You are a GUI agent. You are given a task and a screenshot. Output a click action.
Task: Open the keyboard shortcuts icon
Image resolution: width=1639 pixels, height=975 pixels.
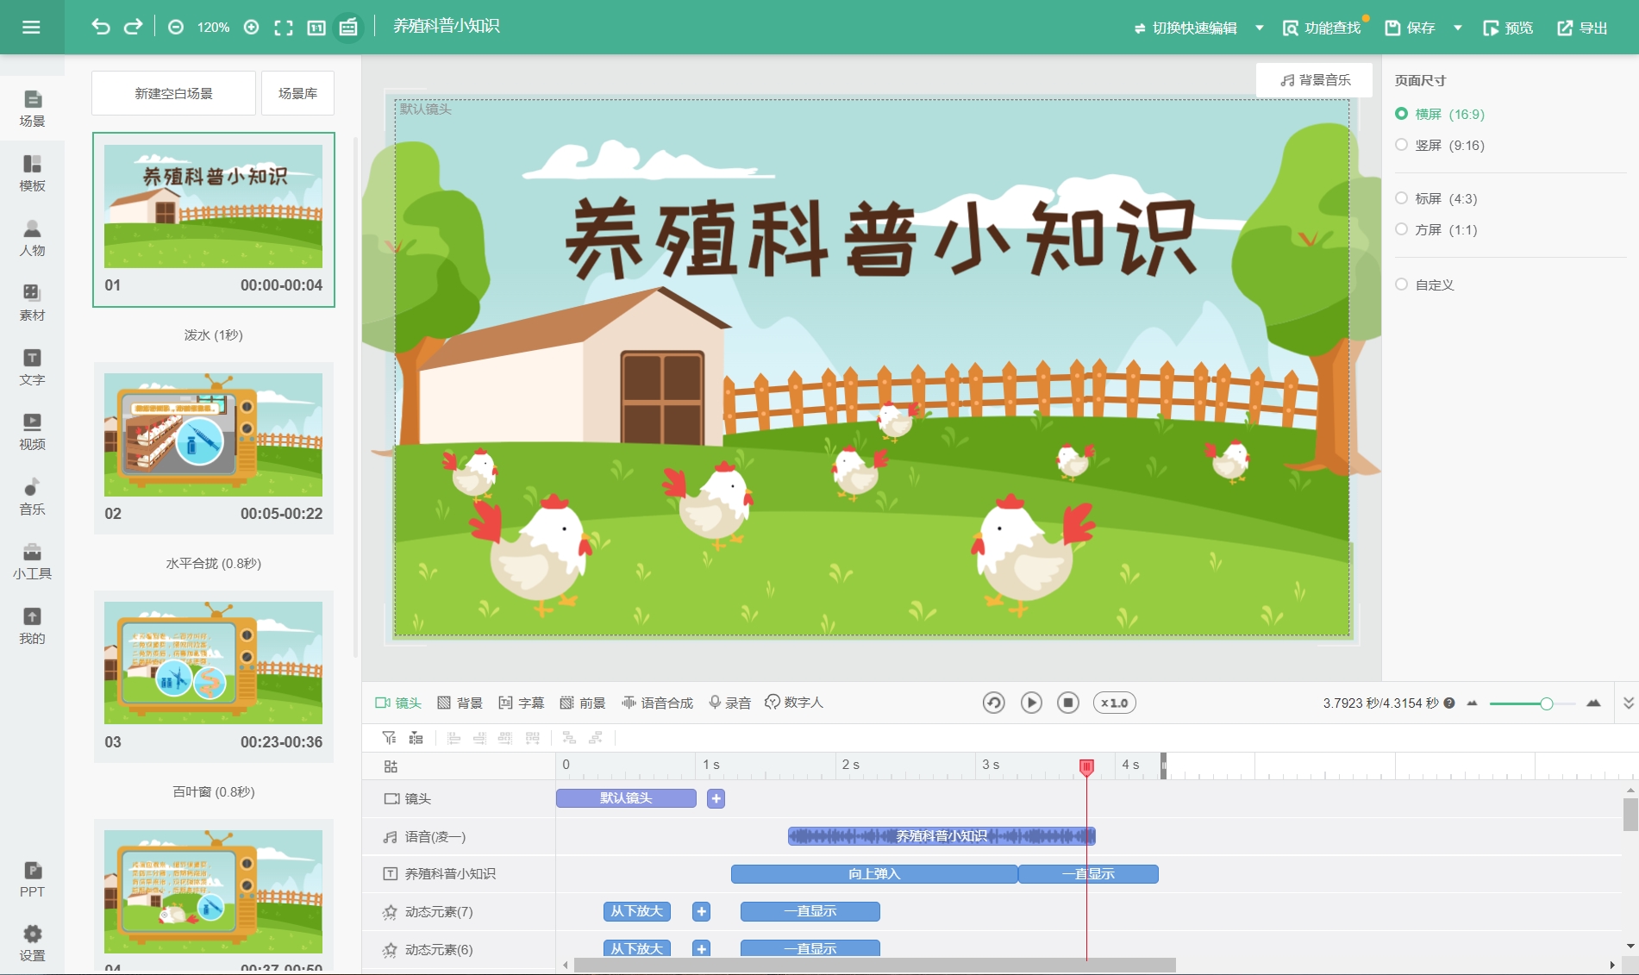[348, 28]
